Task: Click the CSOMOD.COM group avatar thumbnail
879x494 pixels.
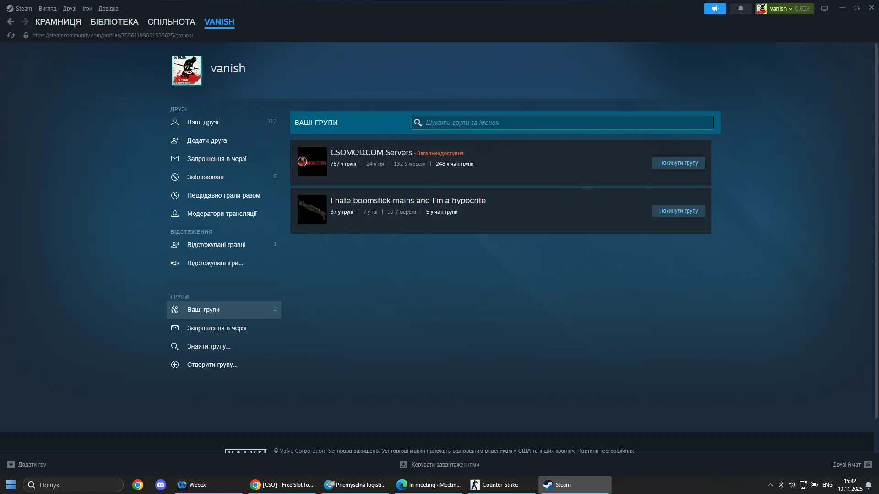Action: [x=312, y=161]
